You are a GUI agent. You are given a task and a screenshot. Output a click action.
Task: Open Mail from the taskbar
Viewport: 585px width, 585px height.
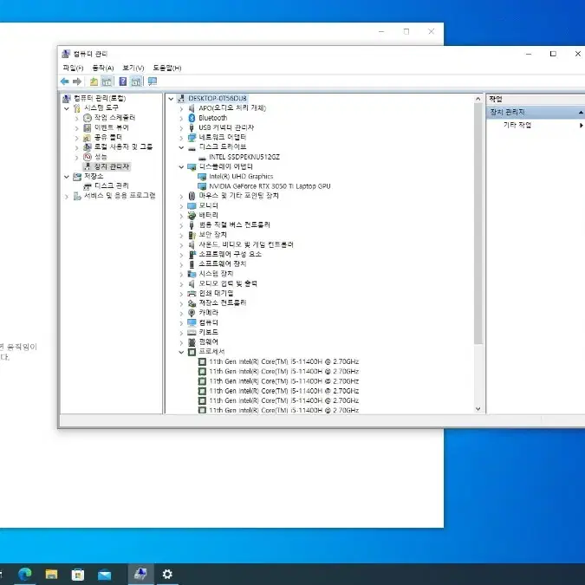[105, 574]
